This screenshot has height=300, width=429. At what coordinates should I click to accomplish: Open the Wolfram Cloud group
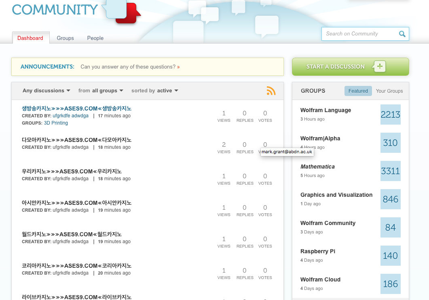(320, 279)
